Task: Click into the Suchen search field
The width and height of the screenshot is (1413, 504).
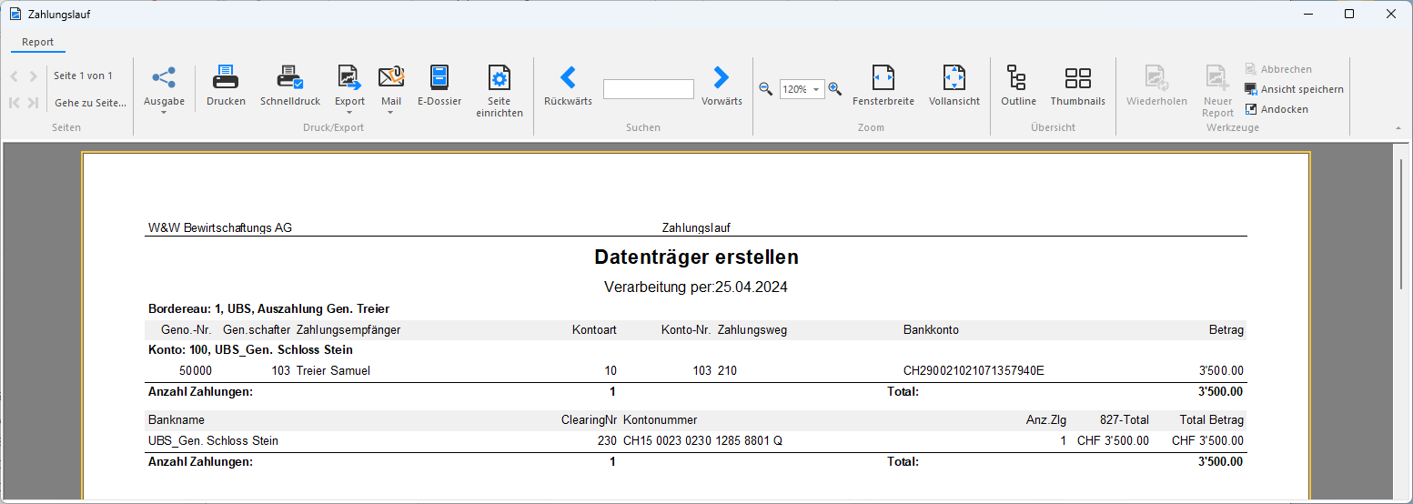Action: pos(649,89)
